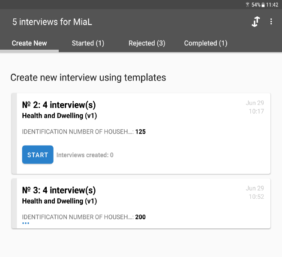Expand the № 3 card's blue ellipsis
Screen dimensions: 282x257
pos(26,223)
